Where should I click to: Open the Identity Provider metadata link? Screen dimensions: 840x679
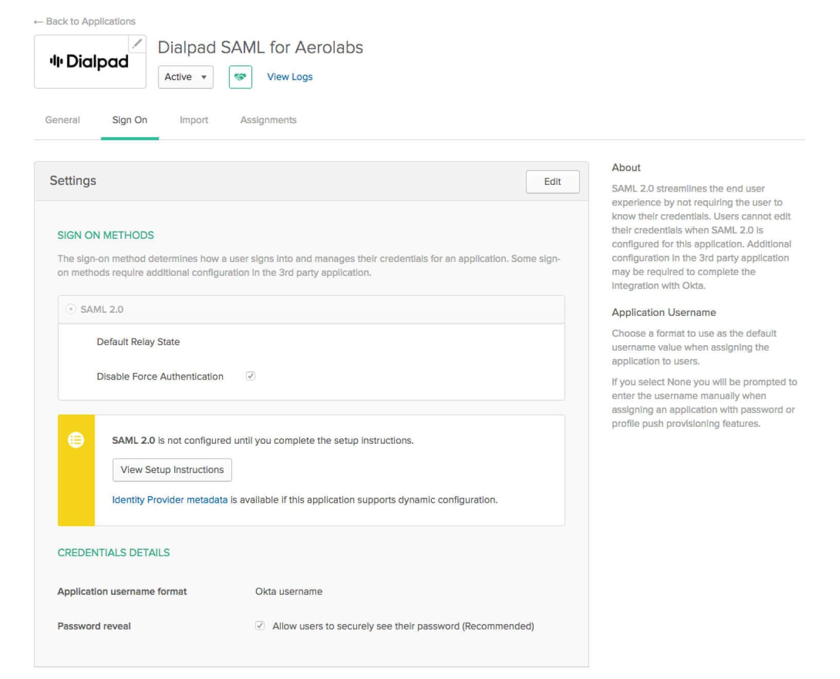tap(170, 500)
